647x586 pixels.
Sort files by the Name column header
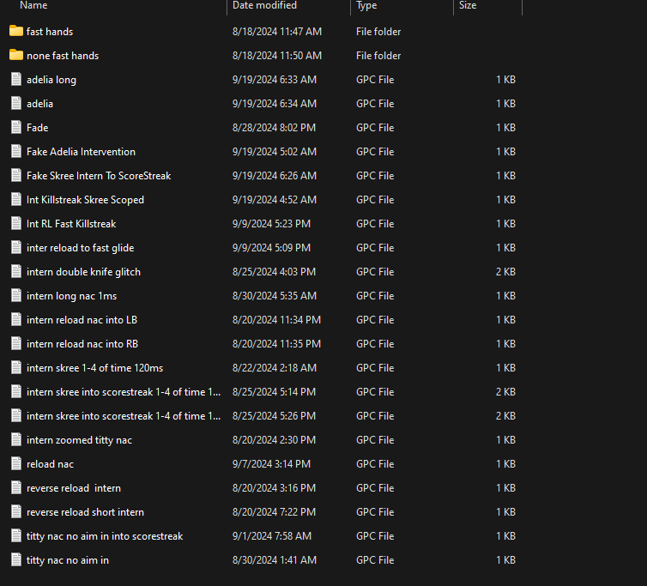point(33,5)
